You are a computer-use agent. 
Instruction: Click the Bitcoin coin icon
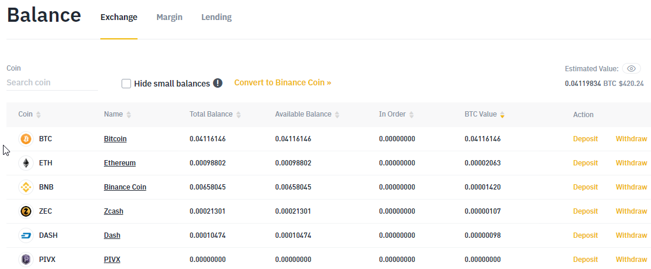(25, 139)
